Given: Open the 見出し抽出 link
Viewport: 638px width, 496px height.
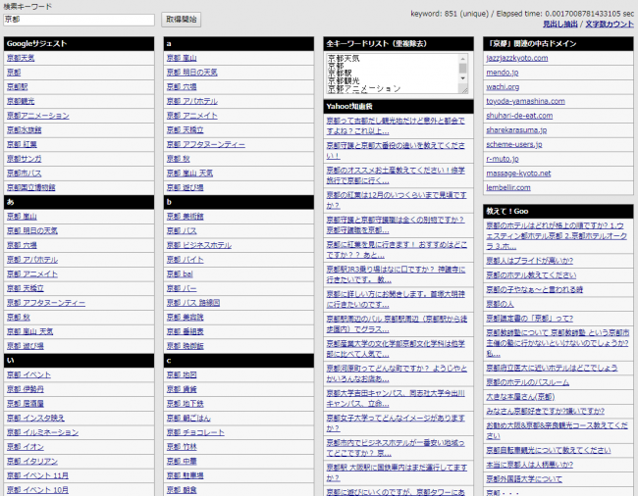Looking at the screenshot, I should pos(559,24).
